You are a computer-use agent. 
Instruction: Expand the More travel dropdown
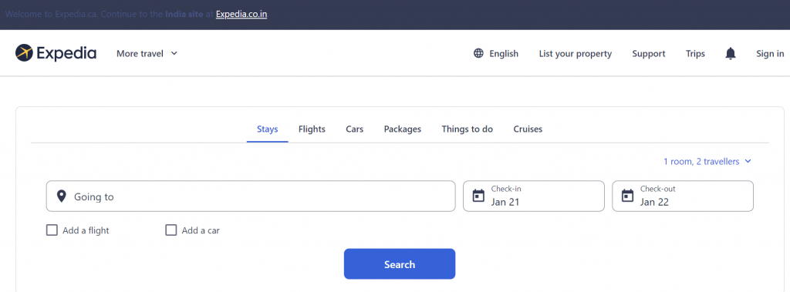(x=147, y=53)
